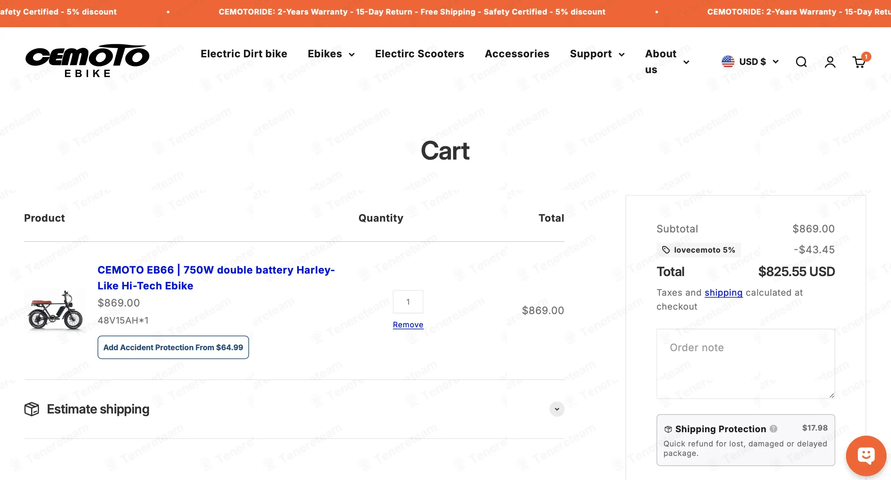The width and height of the screenshot is (891, 480).
Task: Click the EB66 ebike product thumbnail
Action: coord(55,310)
